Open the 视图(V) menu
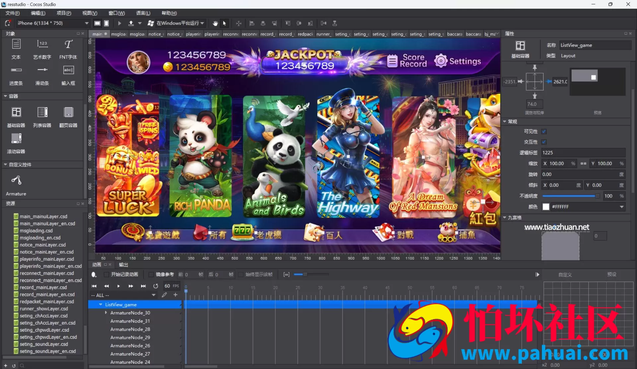This screenshot has height=369, width=637. tap(90, 13)
